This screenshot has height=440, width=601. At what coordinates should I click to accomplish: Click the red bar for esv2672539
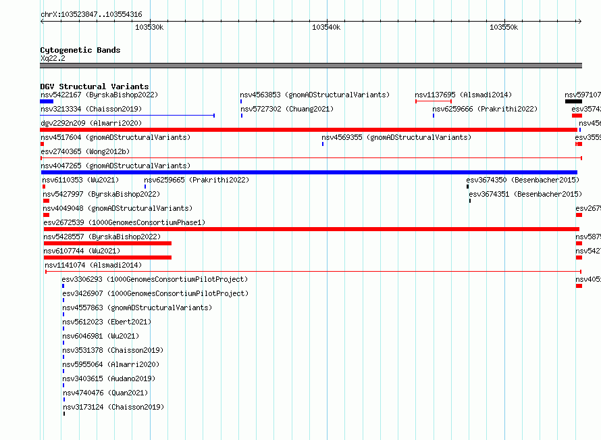tap(311, 229)
